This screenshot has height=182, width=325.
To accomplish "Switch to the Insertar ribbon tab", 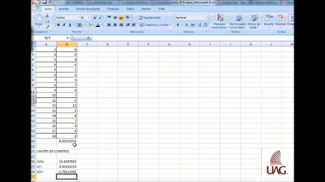I will click(x=63, y=9).
